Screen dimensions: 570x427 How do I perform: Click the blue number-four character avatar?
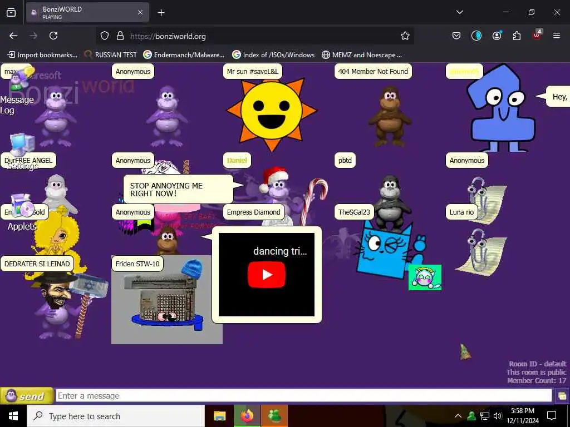[x=502, y=109]
